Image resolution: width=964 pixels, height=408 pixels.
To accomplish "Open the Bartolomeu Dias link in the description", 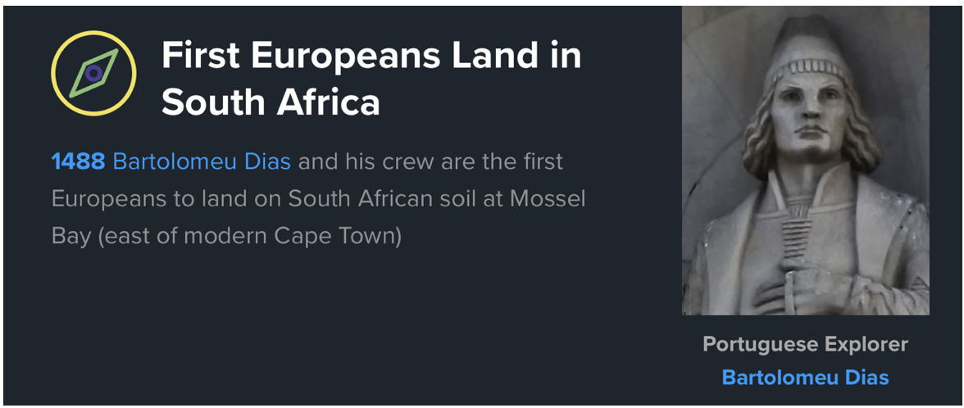I will 202,161.
